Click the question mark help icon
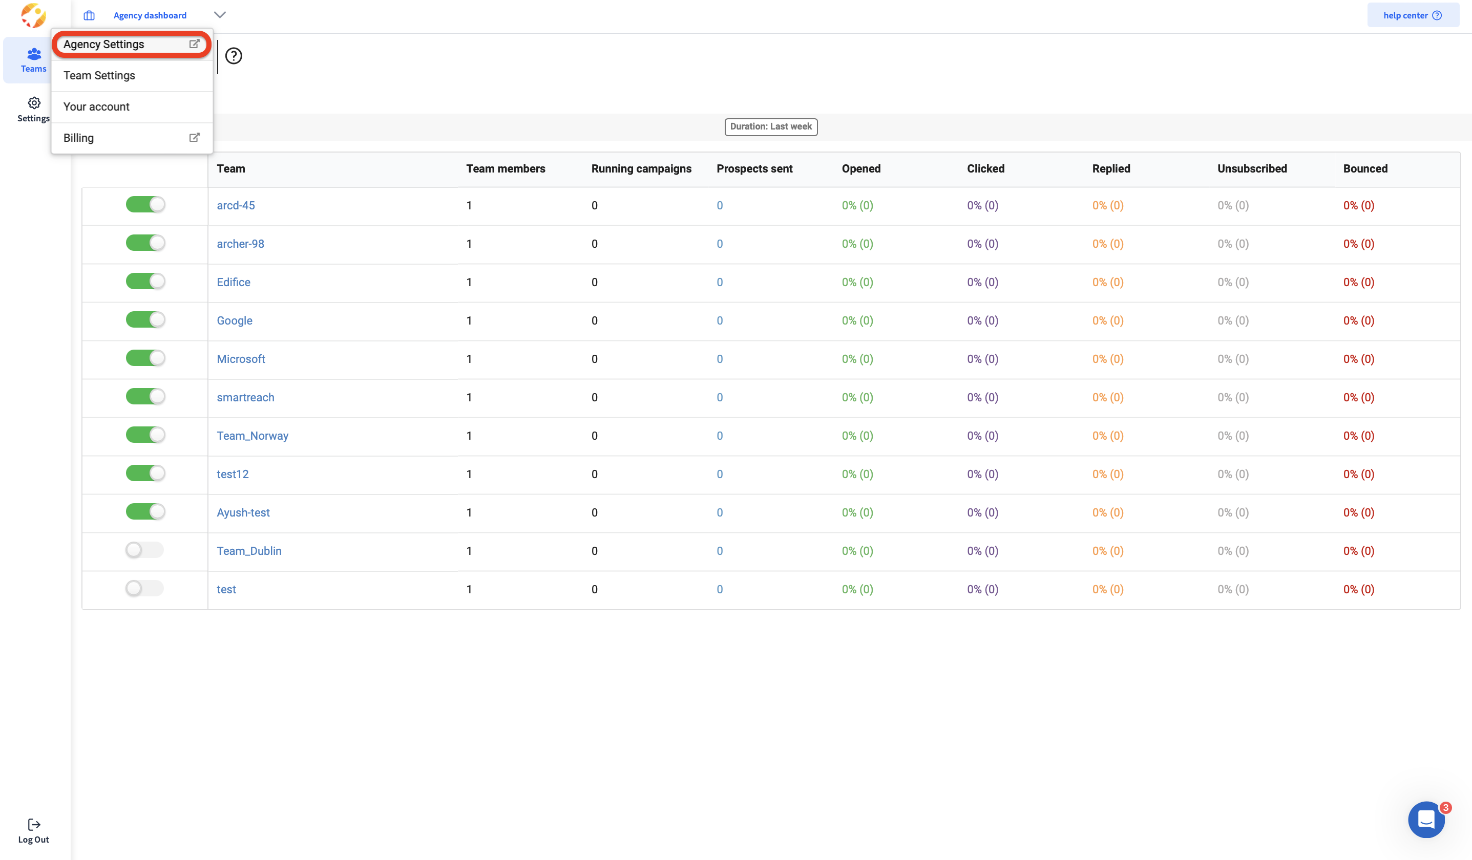The image size is (1472, 860). point(234,56)
